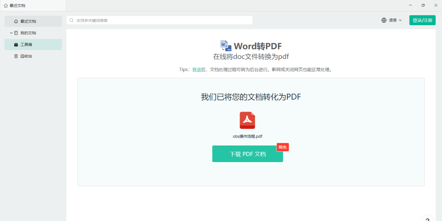Click the home icon beside 最近文档 in sidebar
The image size is (442, 221).
click(x=16, y=21)
